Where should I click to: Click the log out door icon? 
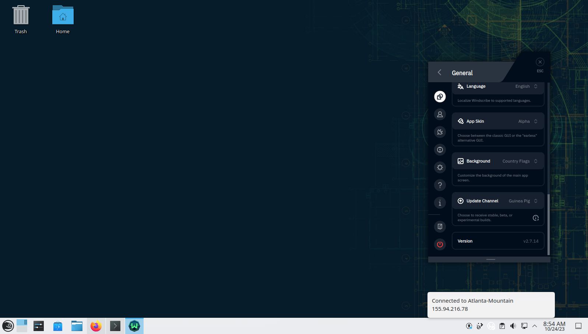point(440,226)
